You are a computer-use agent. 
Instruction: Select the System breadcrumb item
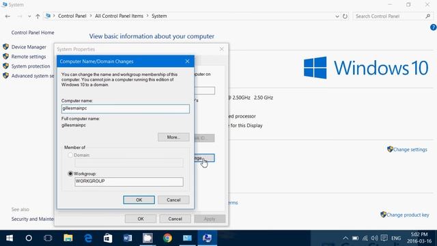coord(159,16)
